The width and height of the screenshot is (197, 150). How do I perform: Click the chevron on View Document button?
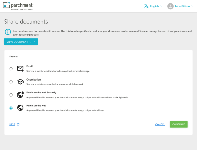coord(34,42)
